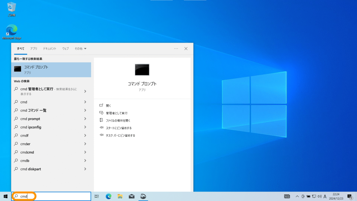
Task: Expand the arrow beside plain cmd suggestion
Action: click(85, 102)
